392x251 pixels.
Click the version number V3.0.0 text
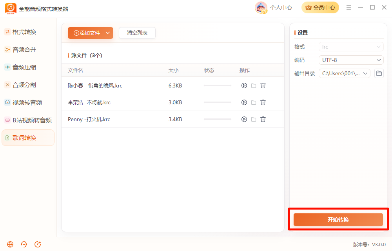pos(379,244)
